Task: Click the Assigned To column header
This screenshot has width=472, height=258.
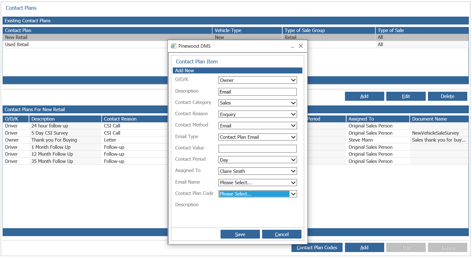Action: click(378, 119)
